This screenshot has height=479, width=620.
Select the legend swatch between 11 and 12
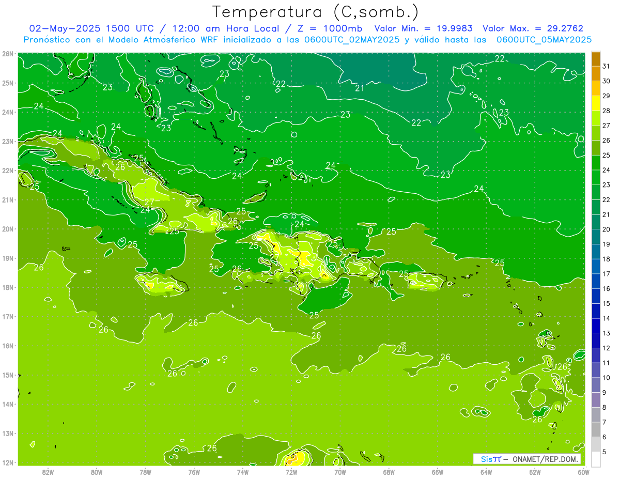click(x=596, y=355)
